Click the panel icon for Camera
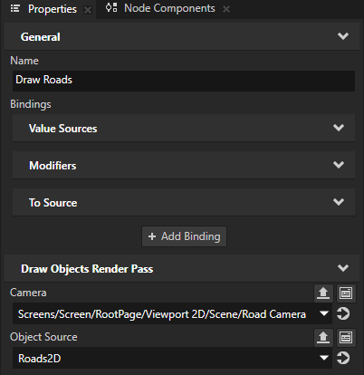Screen dimensions: 364x375 point(346,293)
